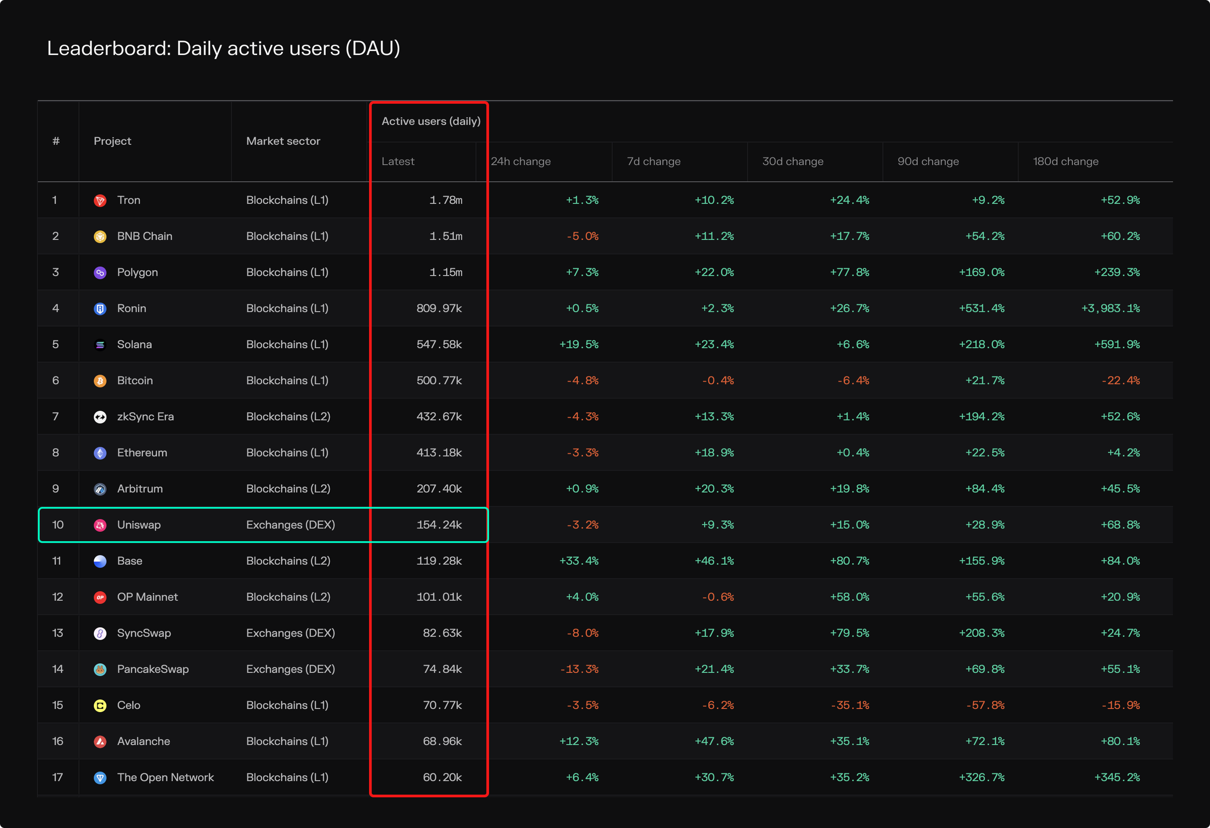Screen dimensions: 1210x828
Task: Sort by the Latest column header
Action: (398, 161)
